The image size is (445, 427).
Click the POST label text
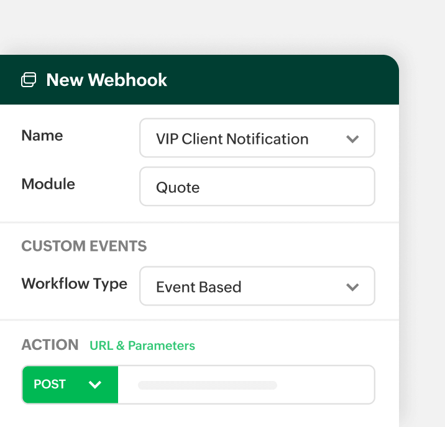tap(50, 385)
